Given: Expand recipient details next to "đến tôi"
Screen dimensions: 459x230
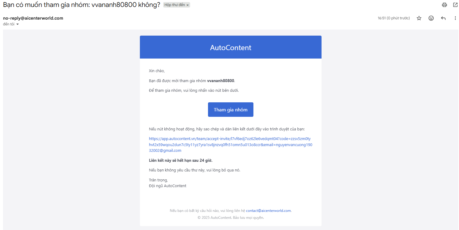Looking at the screenshot, I should pos(18,24).
